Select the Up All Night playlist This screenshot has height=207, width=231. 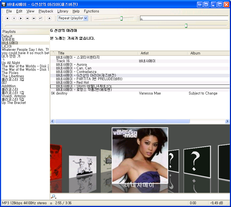tap(25, 63)
